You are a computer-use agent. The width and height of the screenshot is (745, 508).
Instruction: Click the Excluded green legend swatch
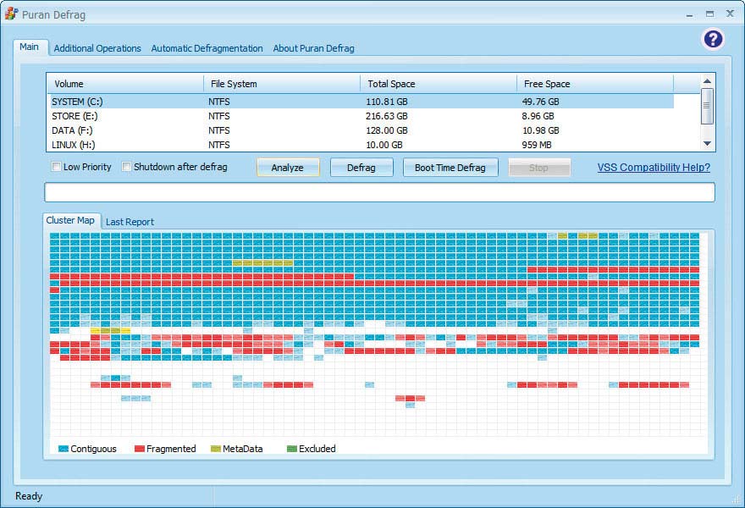pyautogui.click(x=292, y=449)
